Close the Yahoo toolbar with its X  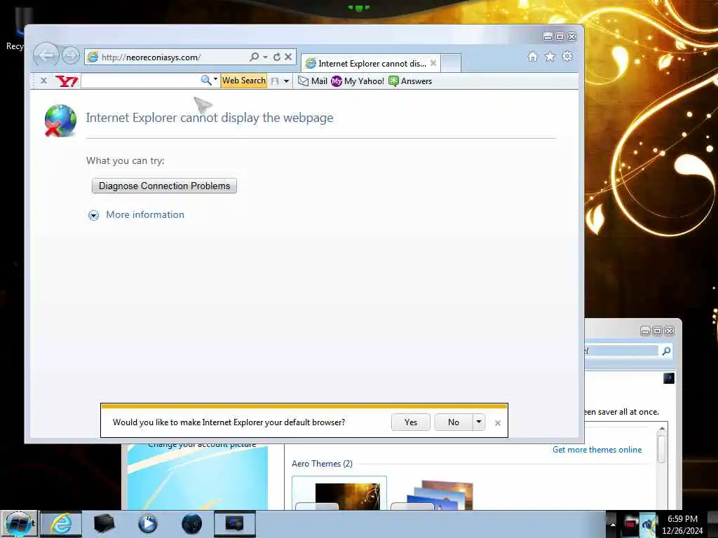[43, 81]
